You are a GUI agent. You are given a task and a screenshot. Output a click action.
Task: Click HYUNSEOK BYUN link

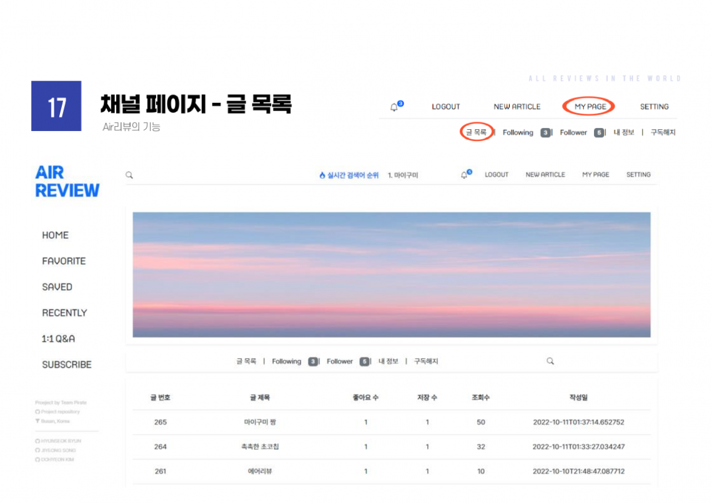click(61, 441)
